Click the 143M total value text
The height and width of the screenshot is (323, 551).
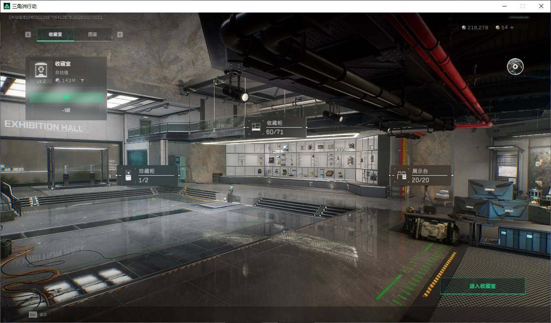69,81
